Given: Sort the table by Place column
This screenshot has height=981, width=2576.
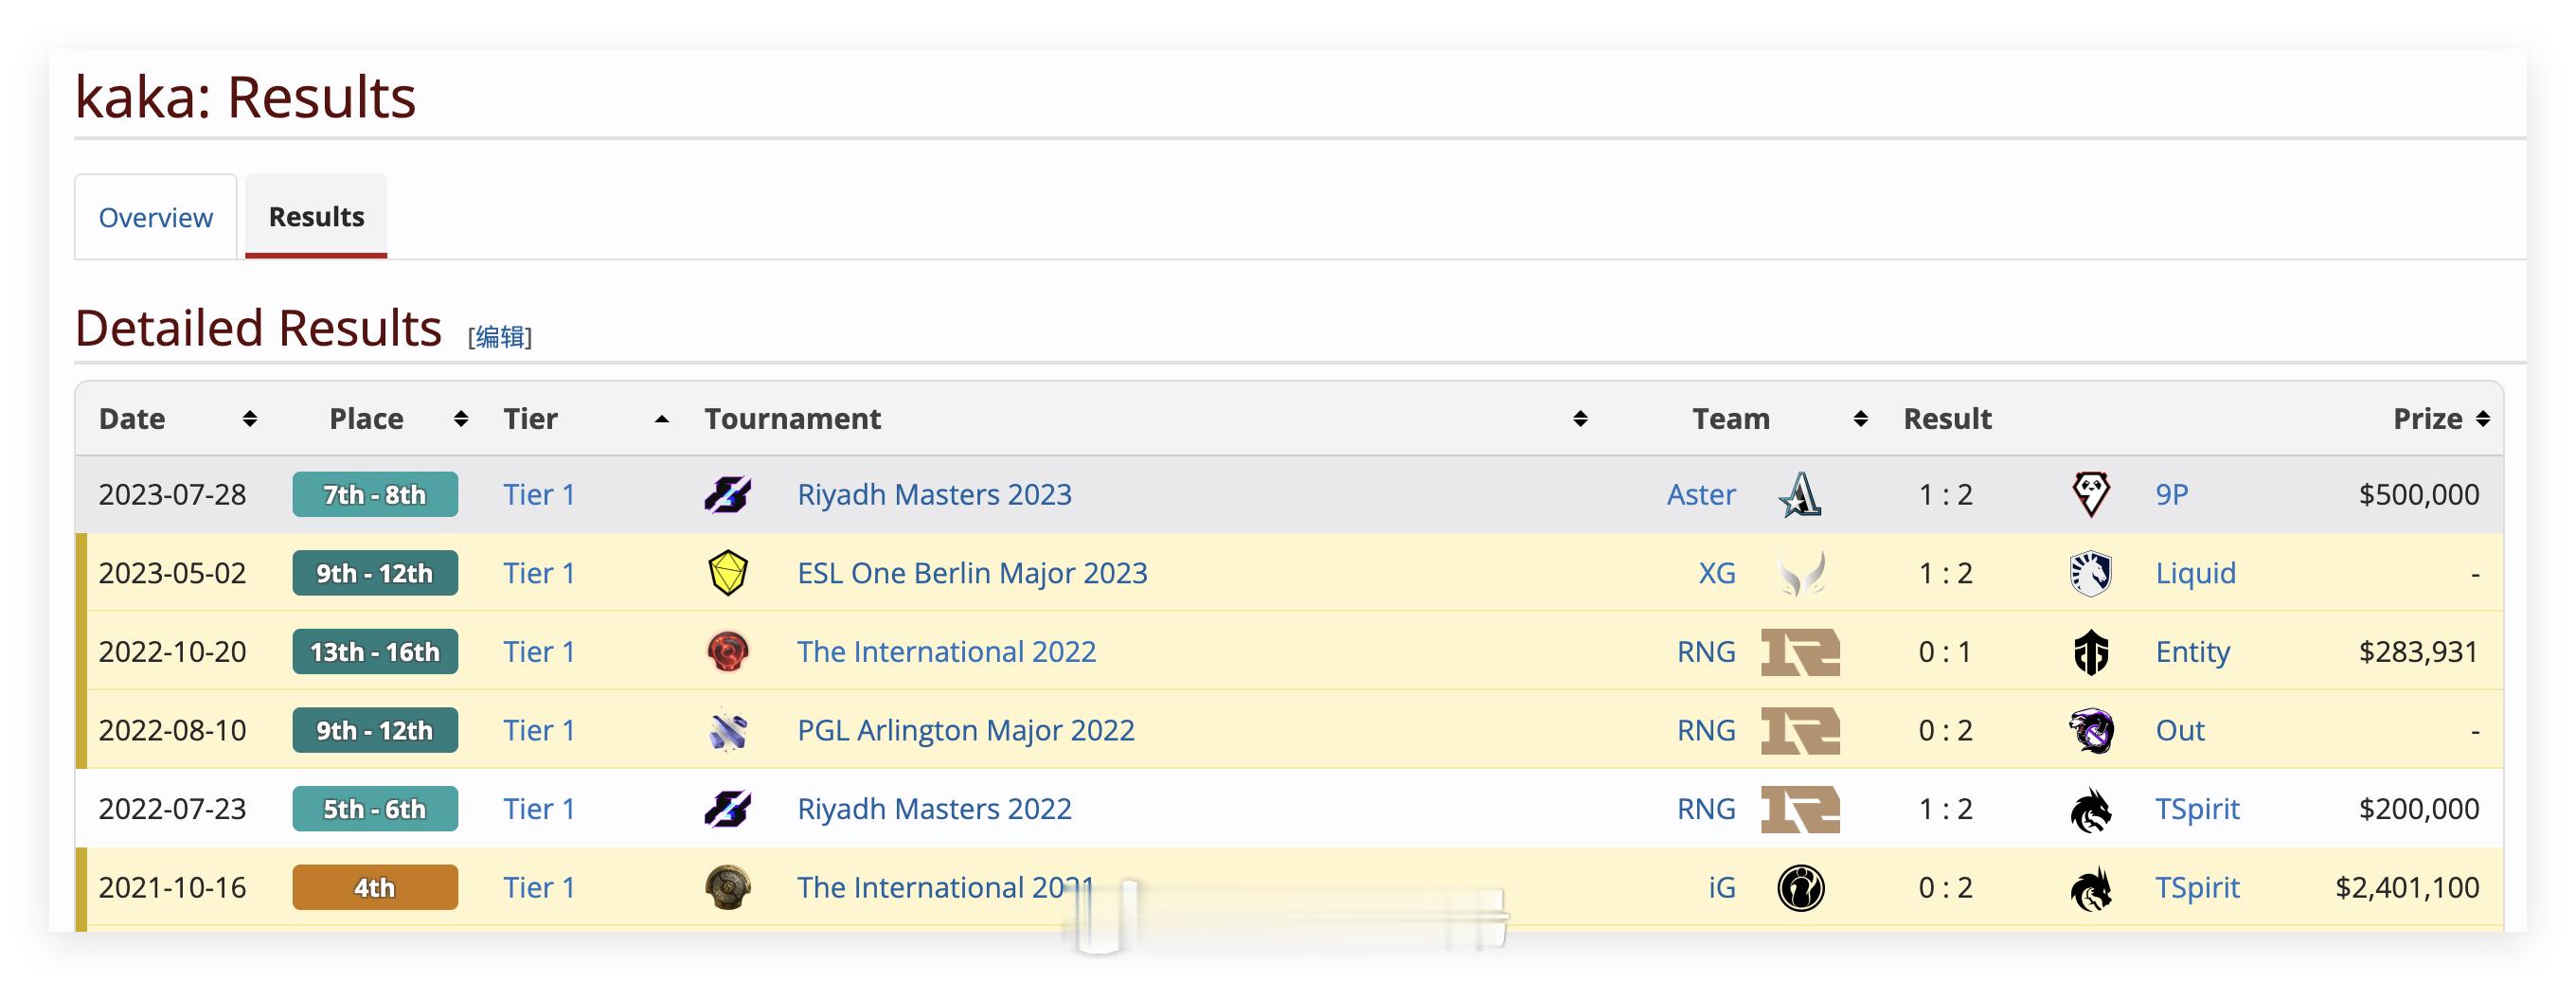Looking at the screenshot, I should point(461,419).
